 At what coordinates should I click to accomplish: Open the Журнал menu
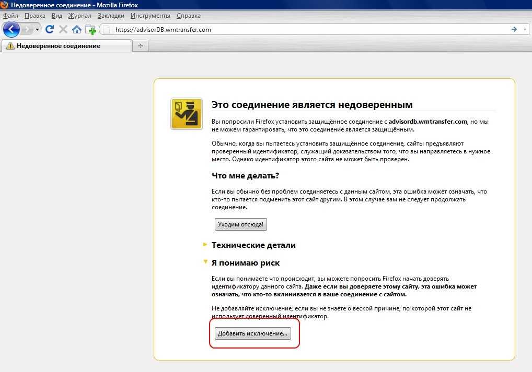(x=80, y=16)
